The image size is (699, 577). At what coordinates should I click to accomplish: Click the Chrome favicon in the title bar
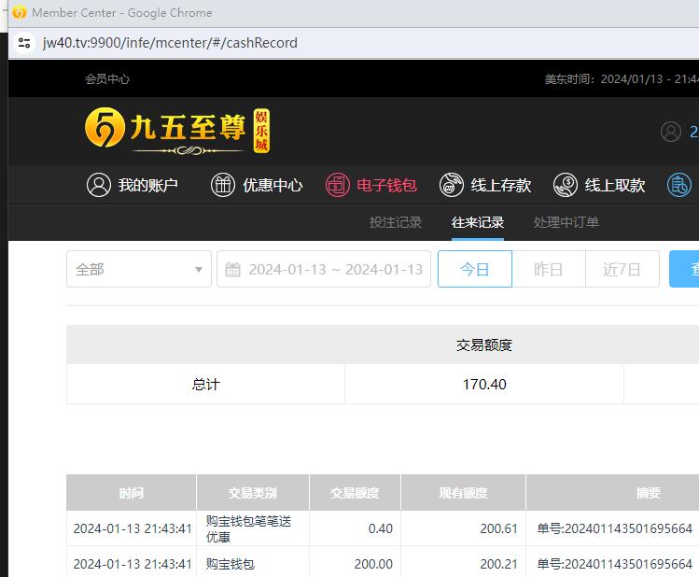pos(20,12)
